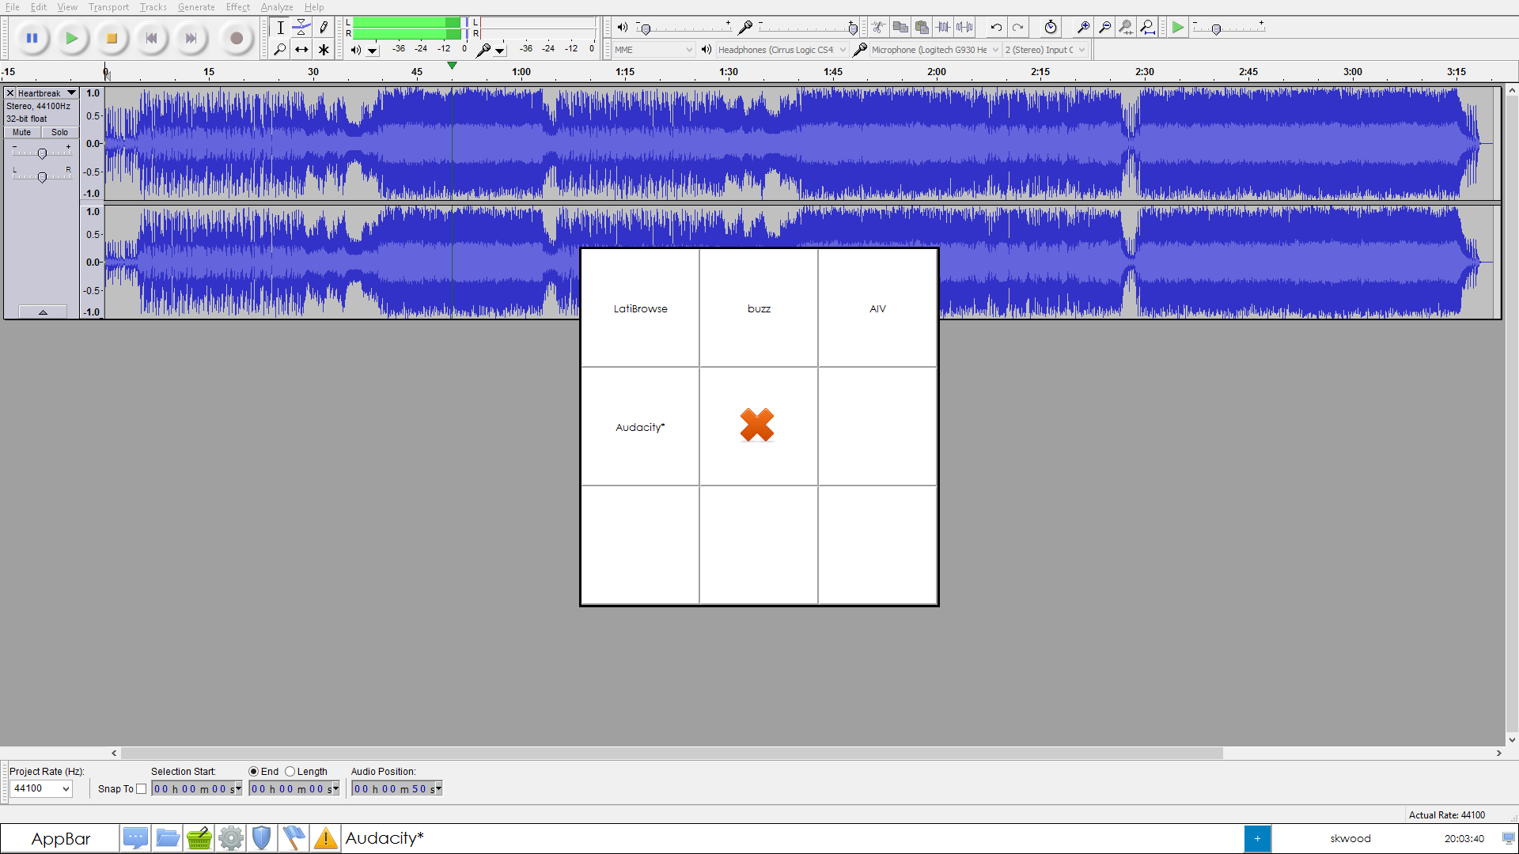Open the input meter dropdown arrow

pyautogui.click(x=500, y=51)
